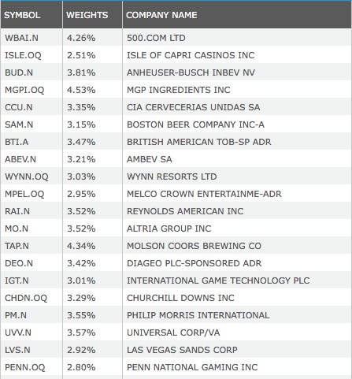Click the WEIGHTS column header
The height and width of the screenshot is (379, 352).
pos(87,15)
